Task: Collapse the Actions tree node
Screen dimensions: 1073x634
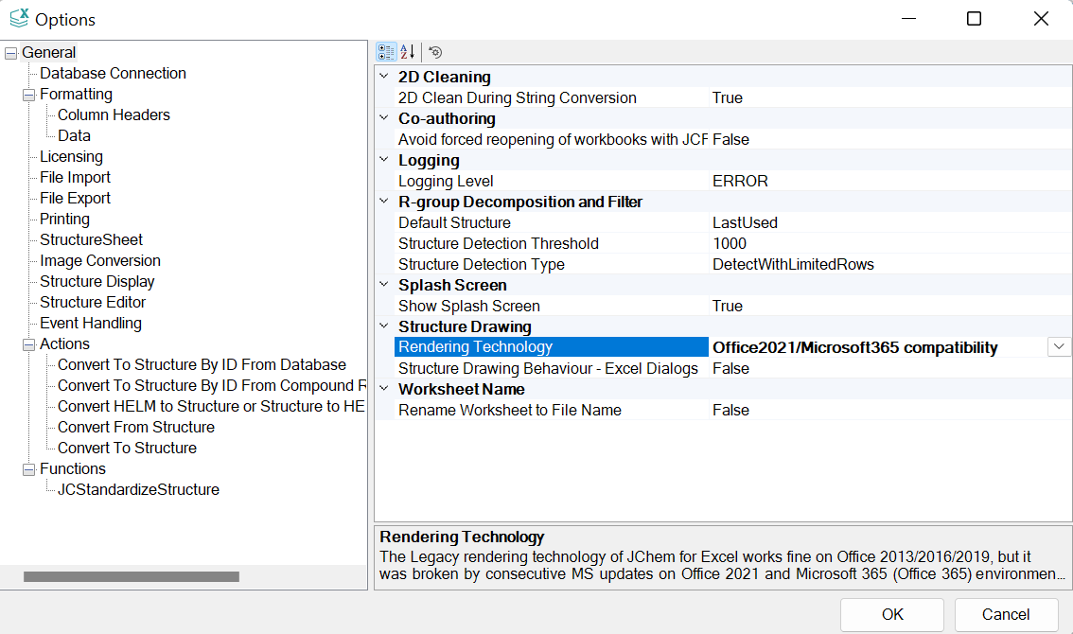Action: tap(28, 344)
